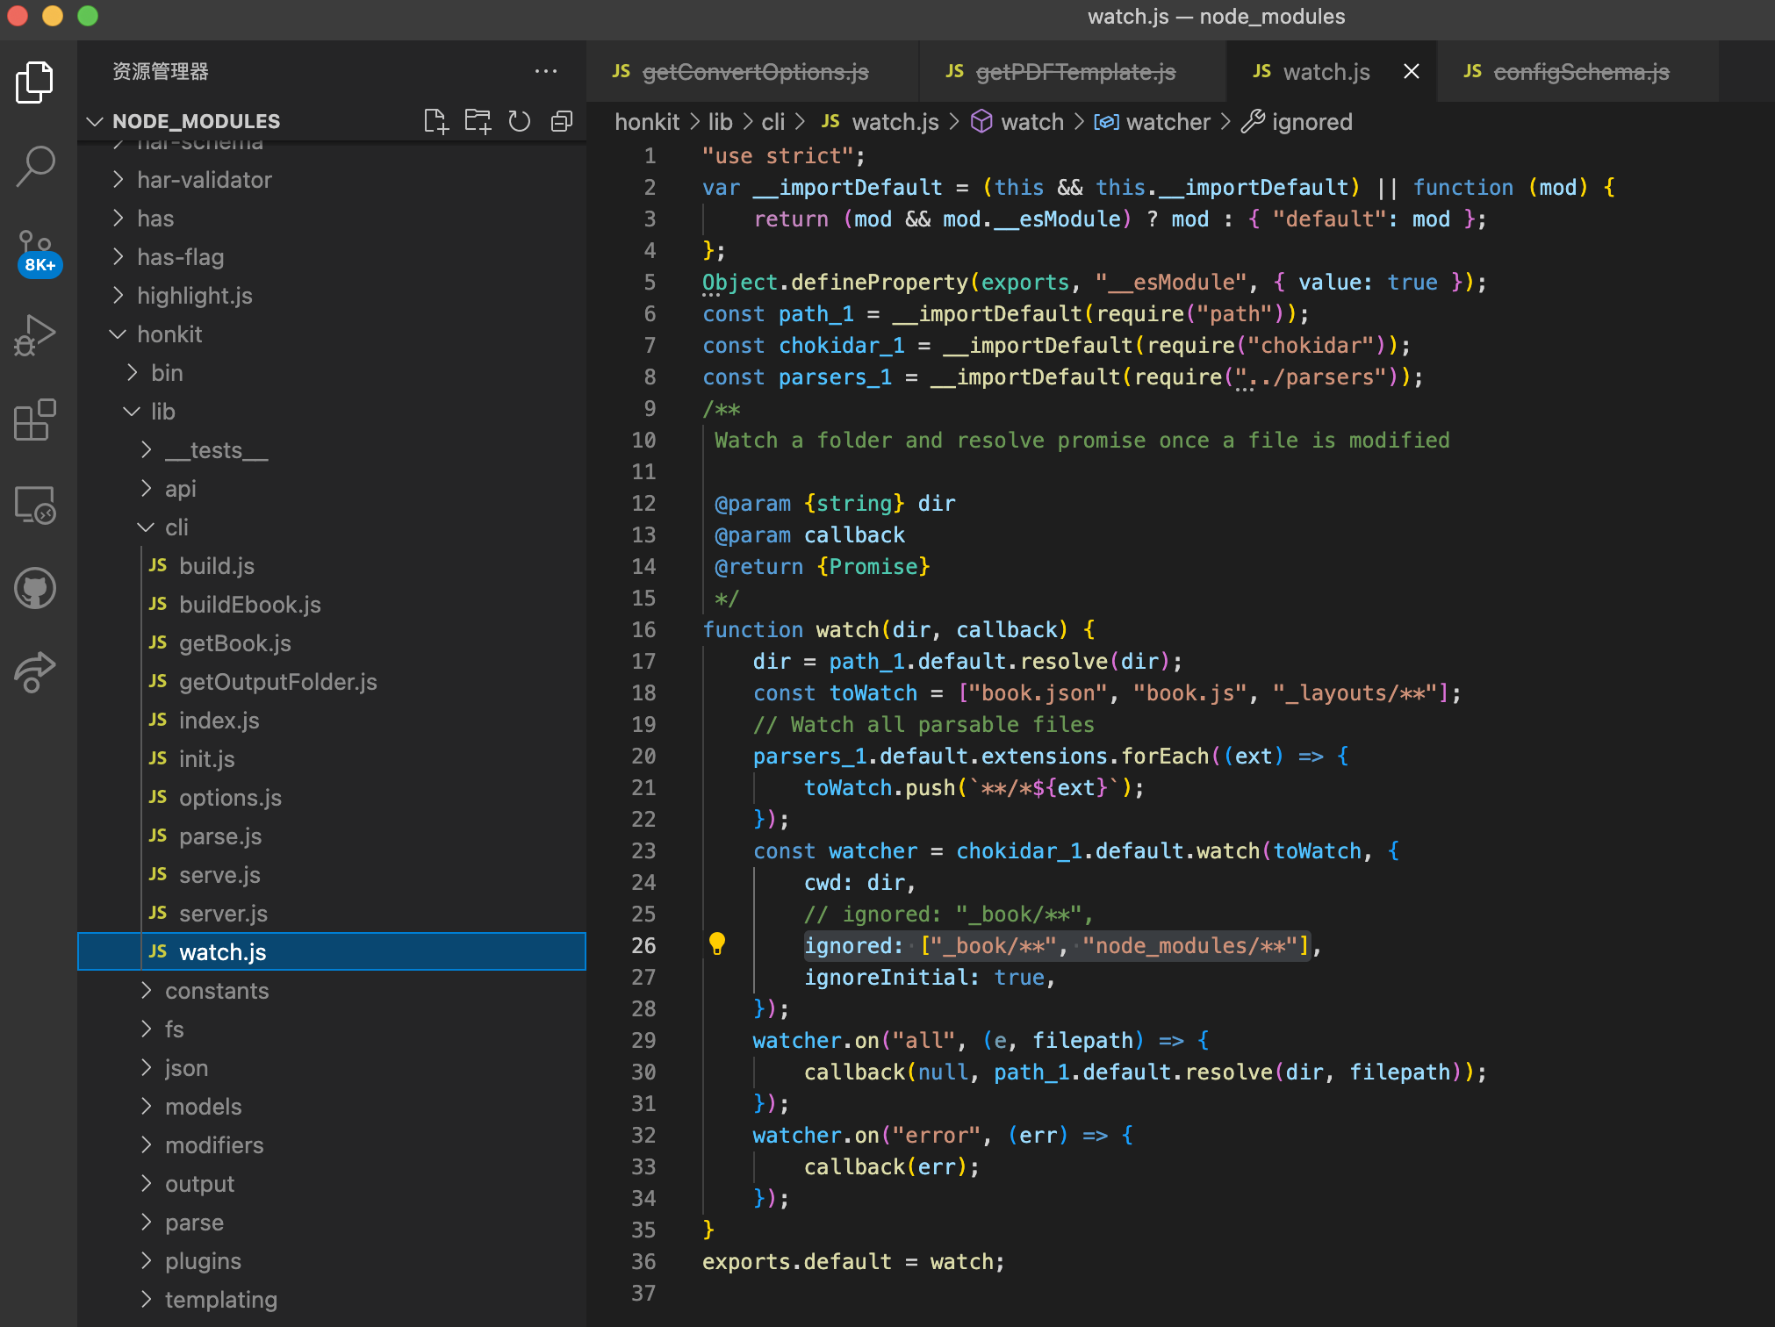The height and width of the screenshot is (1327, 1775).
Task: Switch to getConvertOptions.js tab
Action: tap(753, 71)
